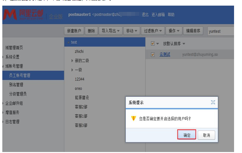Click yuntest@zhuyuming.so email text

[200, 55]
